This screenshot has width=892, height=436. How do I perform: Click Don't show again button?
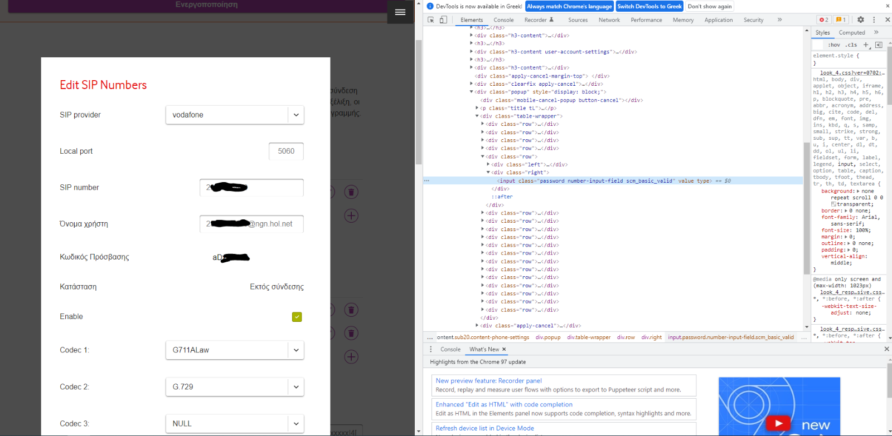coord(710,6)
